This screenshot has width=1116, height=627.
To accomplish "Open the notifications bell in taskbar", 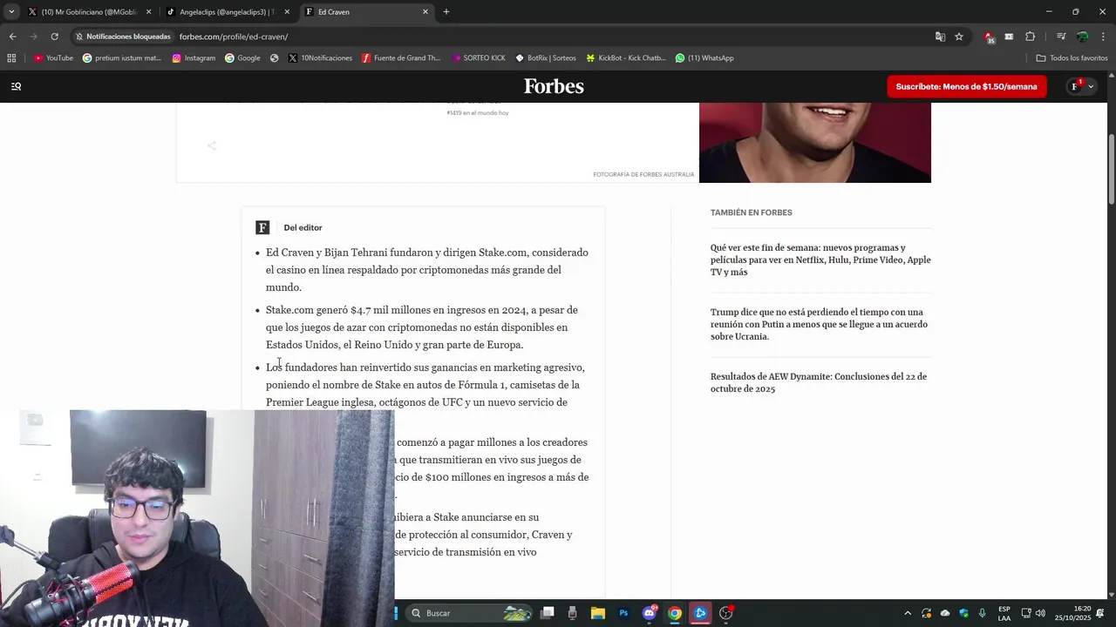I will [1101, 613].
